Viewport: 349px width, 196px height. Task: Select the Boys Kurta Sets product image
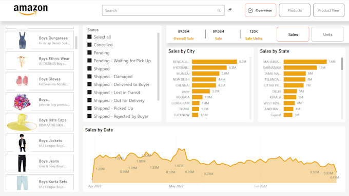click(22, 183)
